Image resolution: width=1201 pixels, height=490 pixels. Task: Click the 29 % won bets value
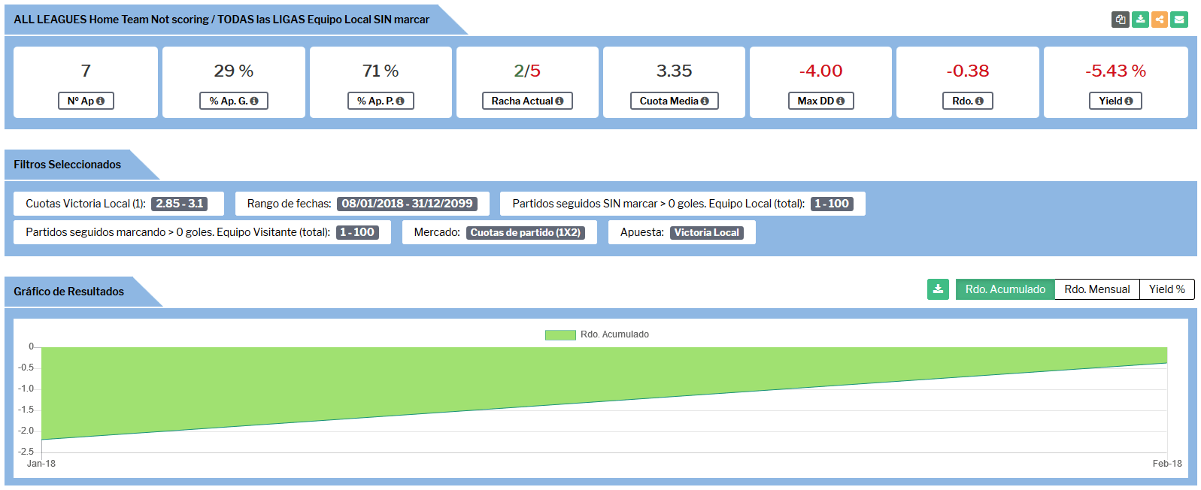[x=234, y=71]
